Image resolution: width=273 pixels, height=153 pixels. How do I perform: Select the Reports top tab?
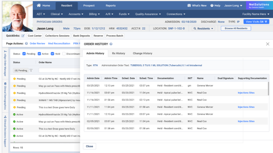[111, 6]
